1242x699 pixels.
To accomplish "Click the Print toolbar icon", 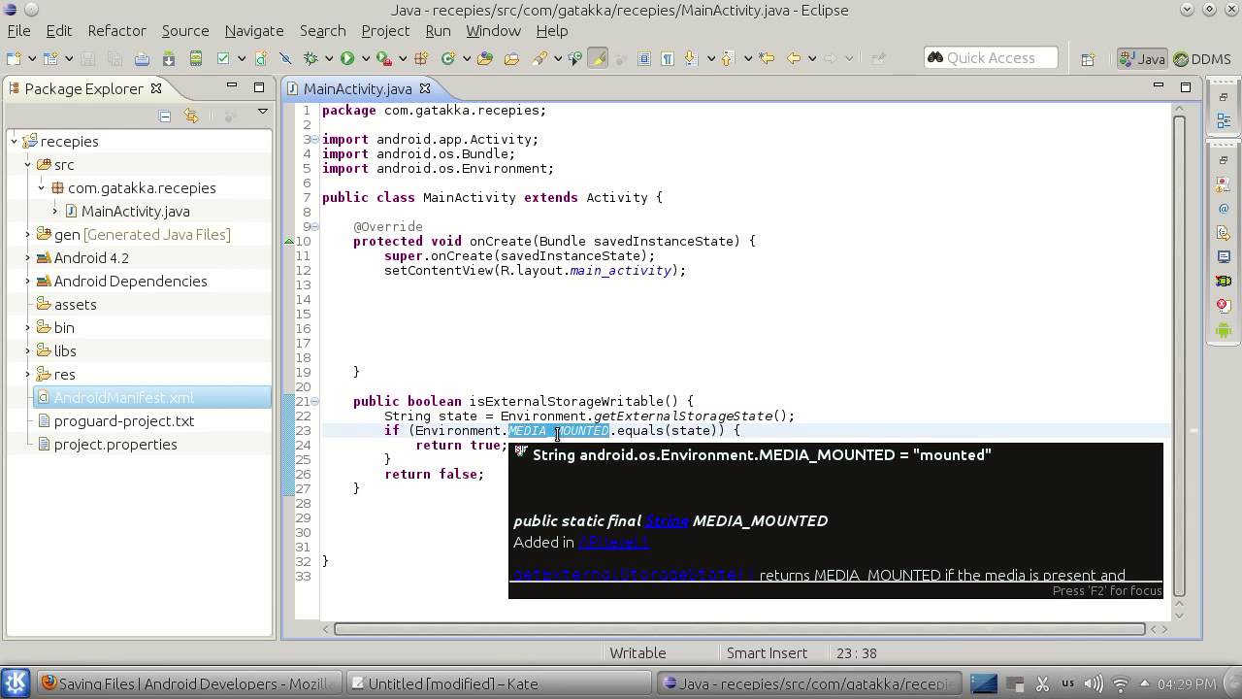I will tap(142, 58).
